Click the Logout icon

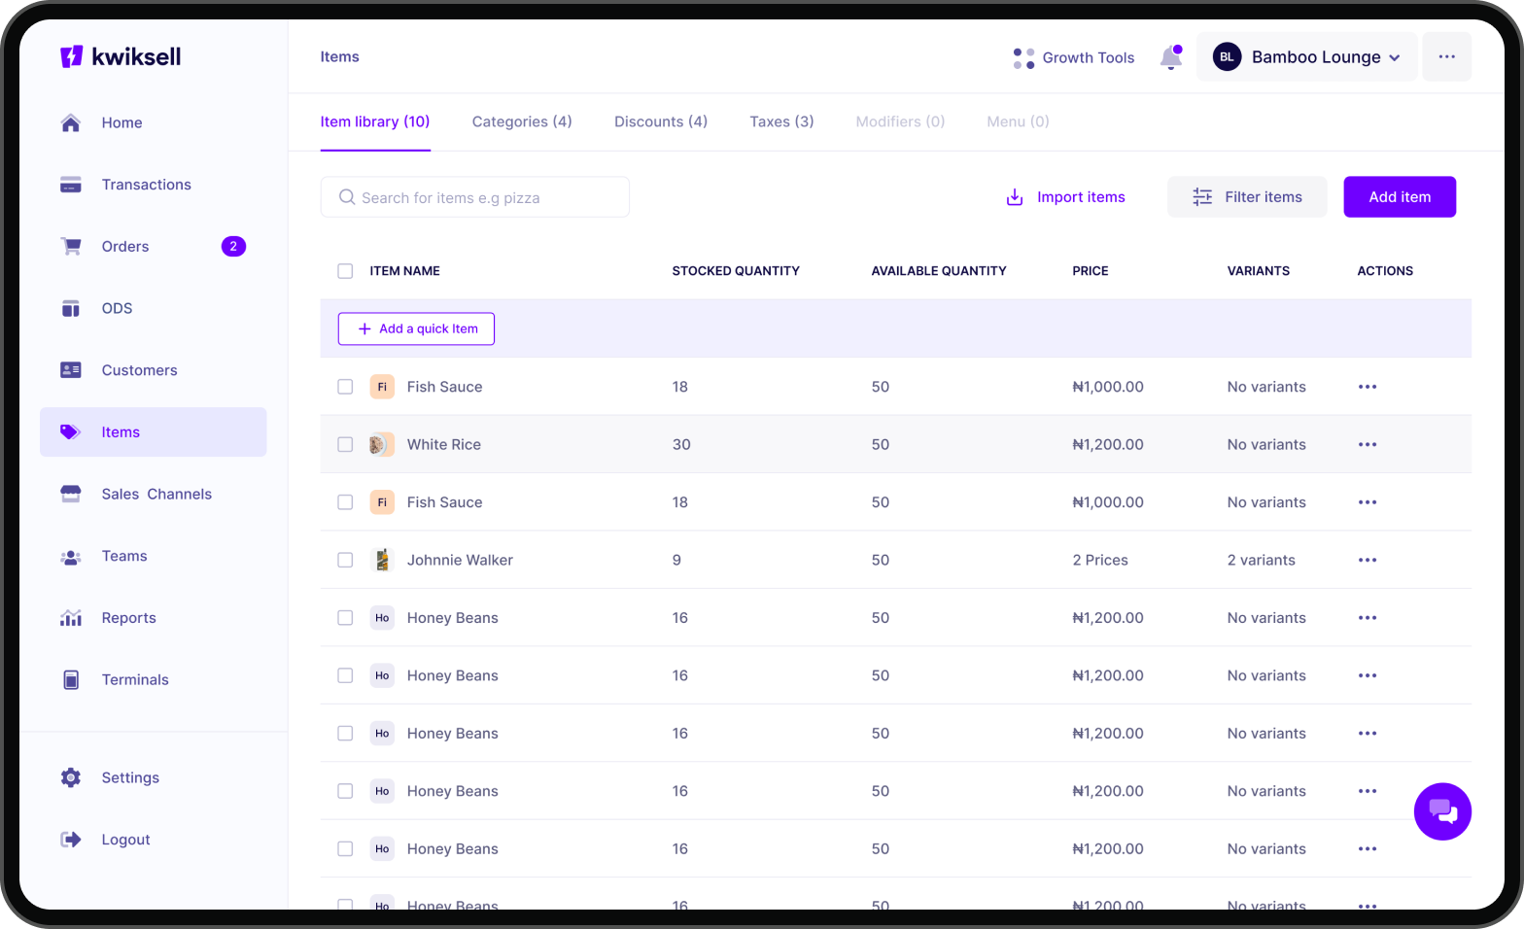pos(71,840)
